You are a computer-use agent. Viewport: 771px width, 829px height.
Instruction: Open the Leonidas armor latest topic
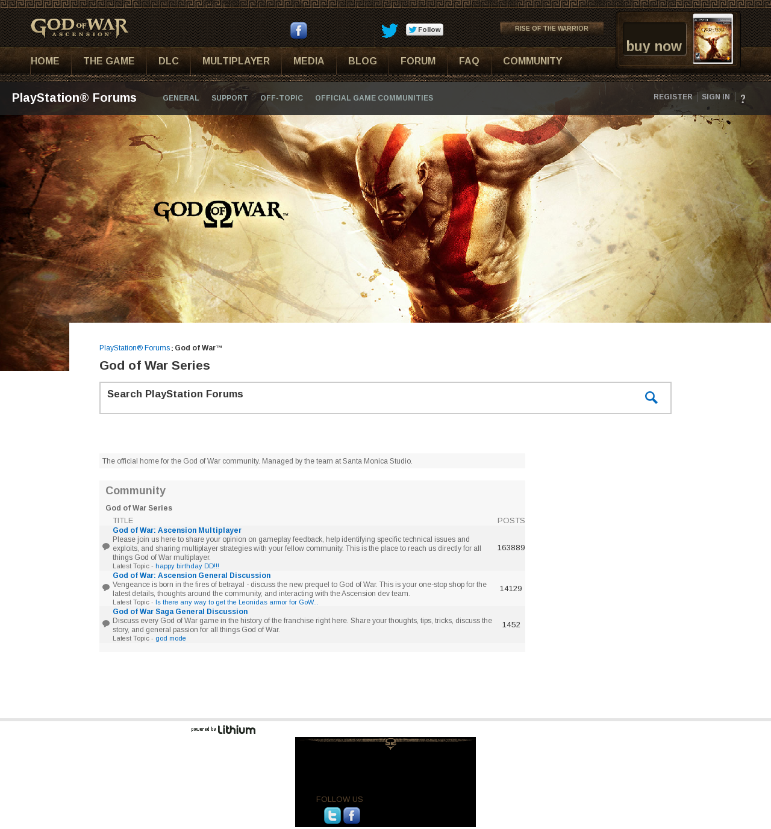tap(237, 602)
